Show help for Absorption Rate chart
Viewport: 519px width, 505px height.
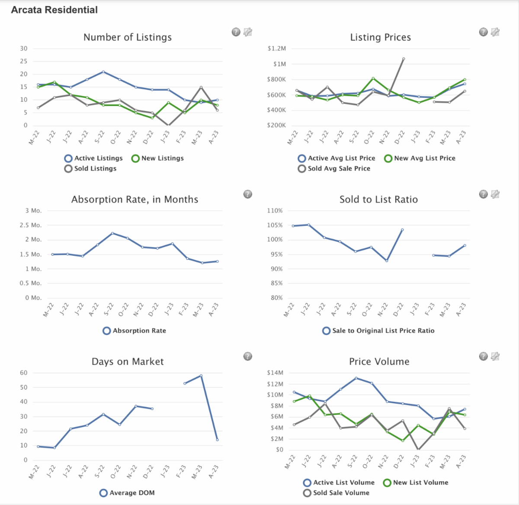tap(248, 194)
